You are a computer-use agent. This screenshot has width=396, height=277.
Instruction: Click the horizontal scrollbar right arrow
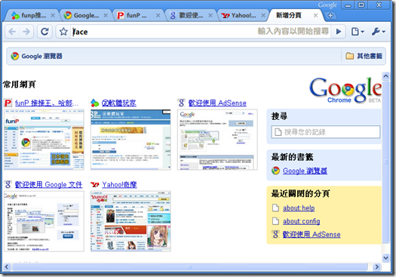click(377, 266)
